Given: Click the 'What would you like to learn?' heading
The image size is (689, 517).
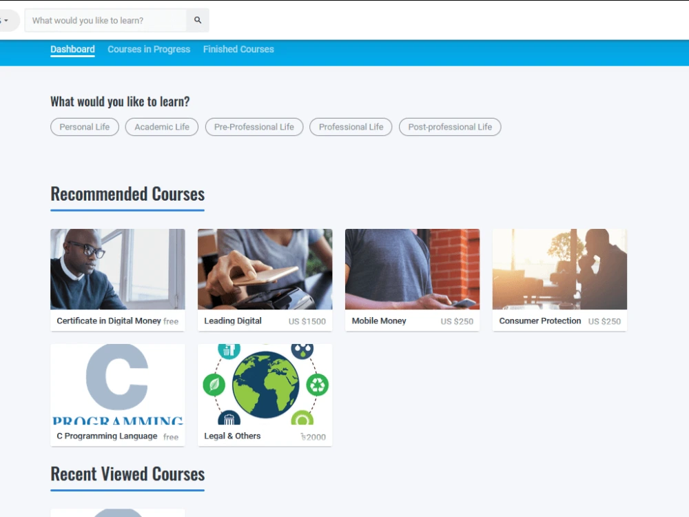Looking at the screenshot, I should pyautogui.click(x=120, y=101).
